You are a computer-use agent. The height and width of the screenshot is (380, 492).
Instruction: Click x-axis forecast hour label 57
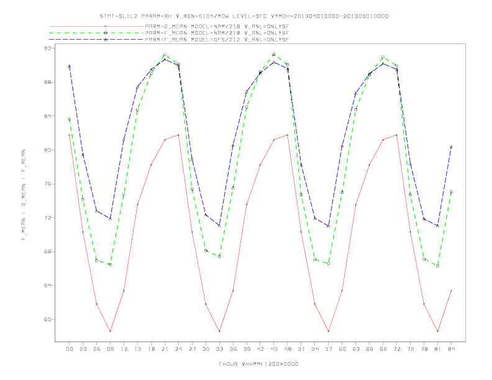(329, 349)
